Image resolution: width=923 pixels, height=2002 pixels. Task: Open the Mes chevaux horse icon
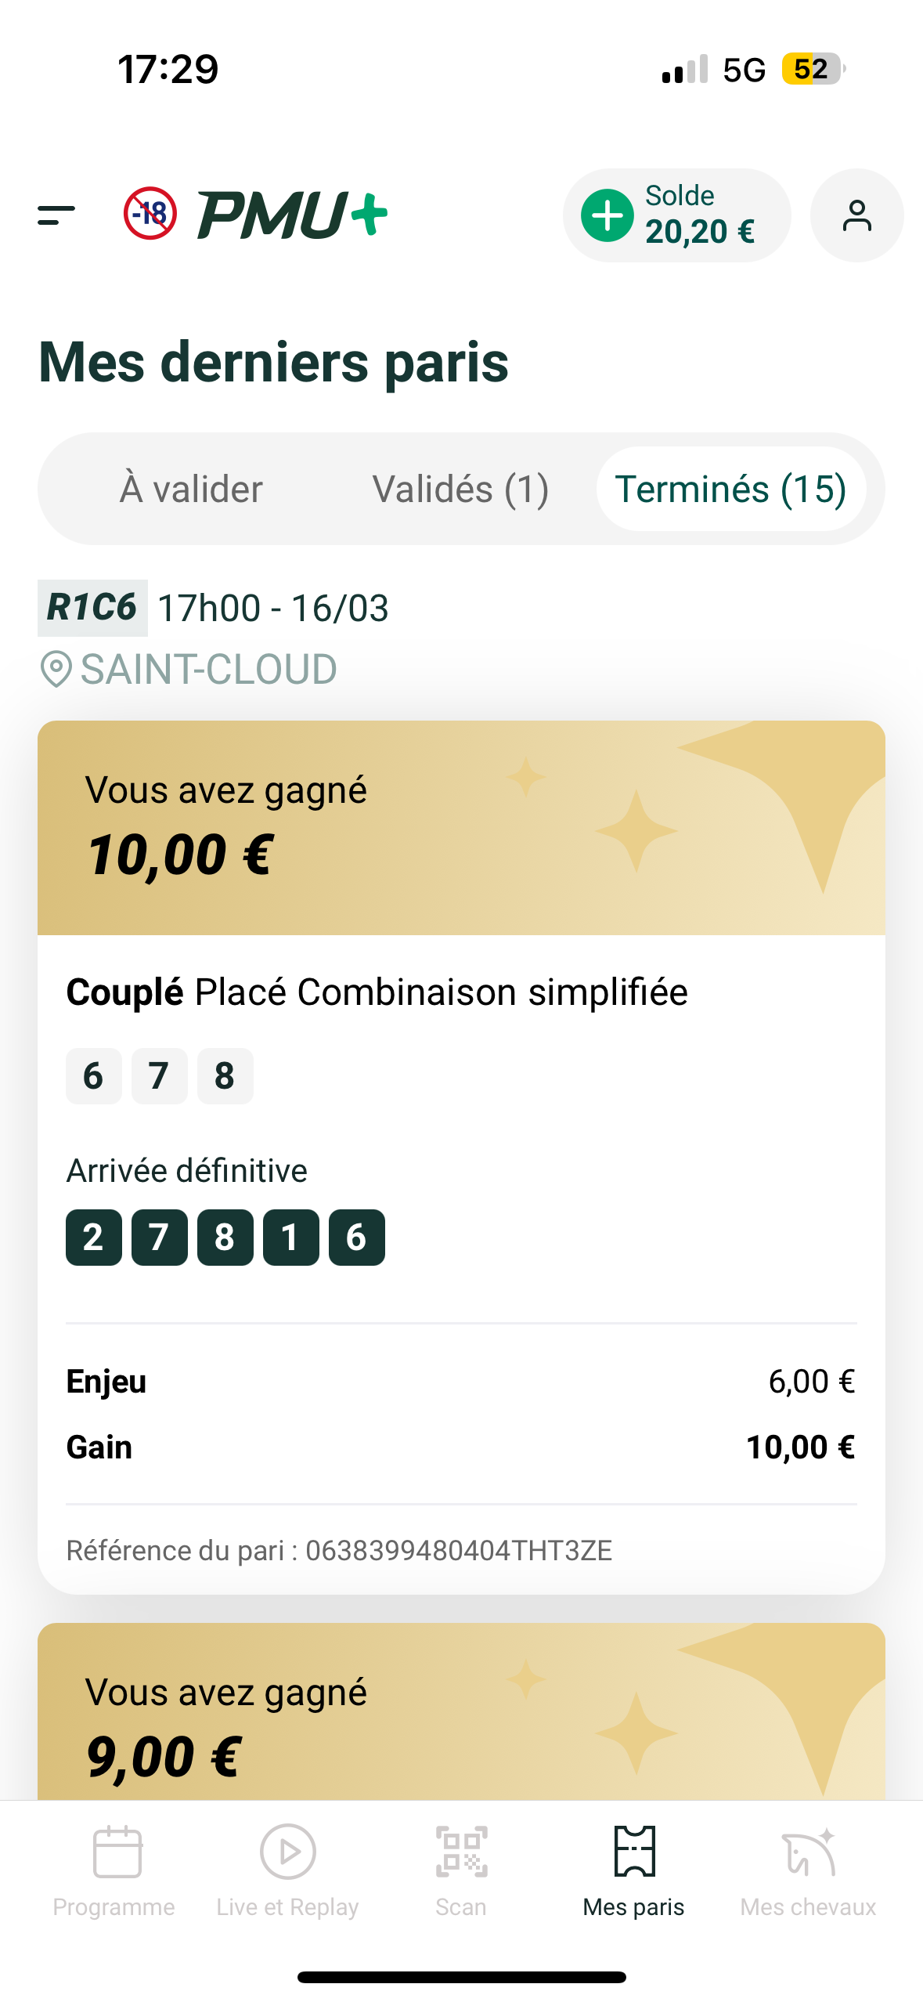pyautogui.click(x=808, y=1852)
